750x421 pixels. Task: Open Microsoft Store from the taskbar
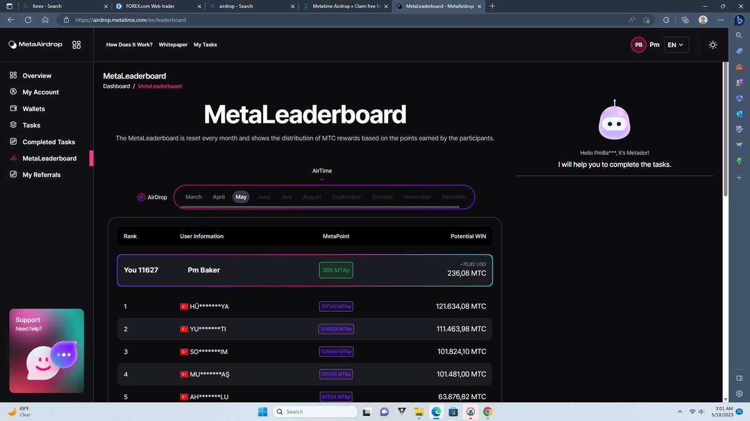(x=453, y=412)
